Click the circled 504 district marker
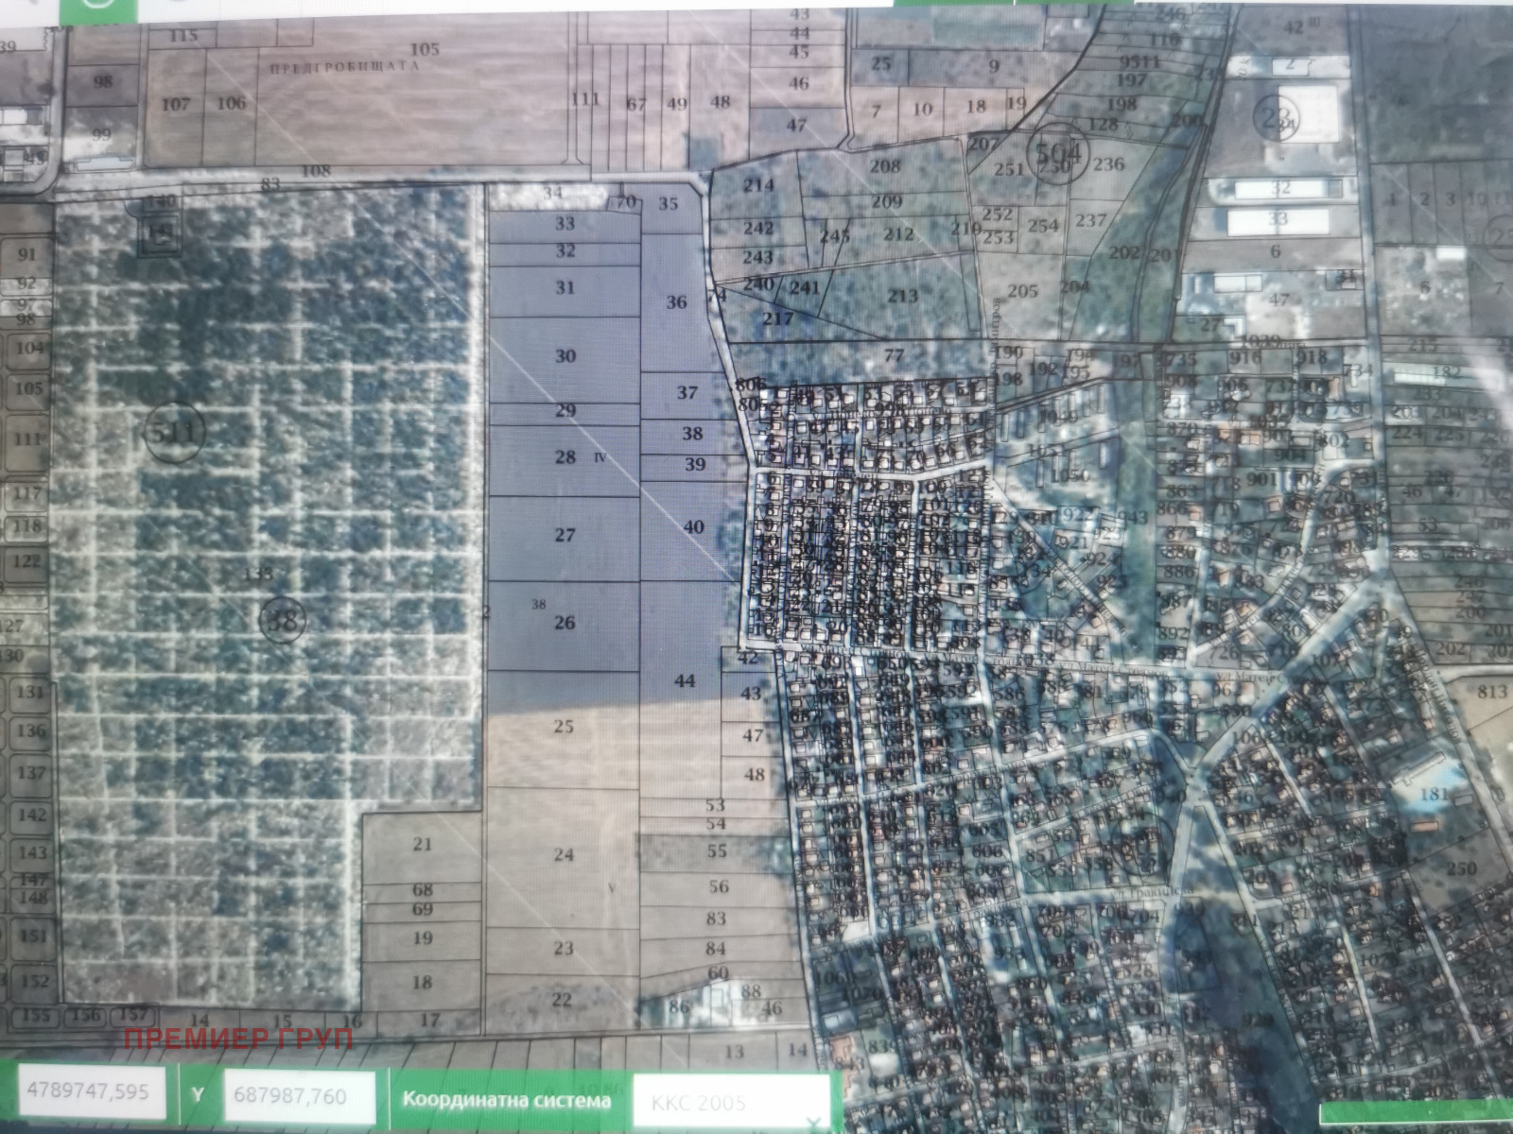Viewport: 1513px width, 1134px height. click(1061, 150)
